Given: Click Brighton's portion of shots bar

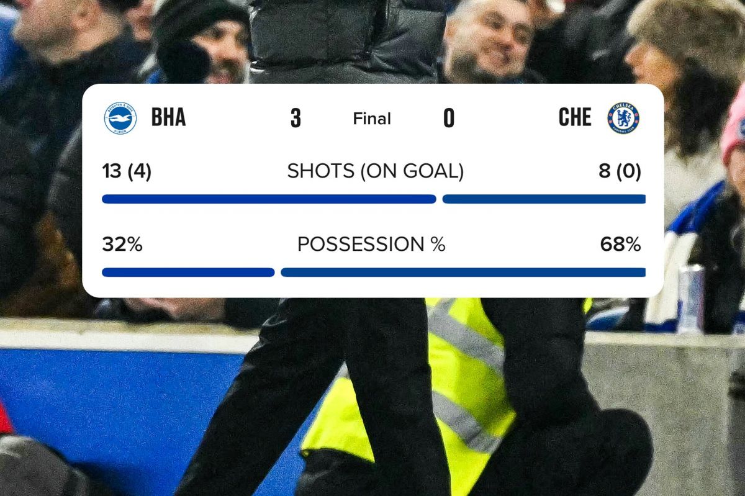Looking at the screenshot, I should (x=269, y=199).
